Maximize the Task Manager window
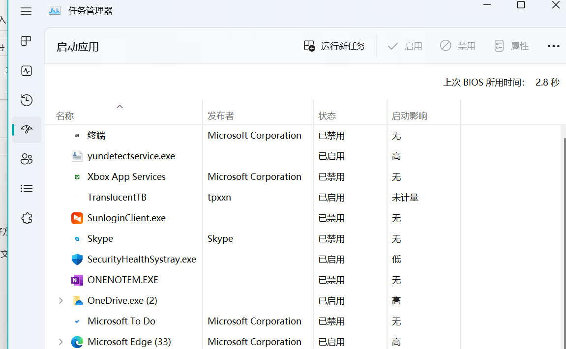The height and width of the screenshot is (349, 566). [521, 5]
